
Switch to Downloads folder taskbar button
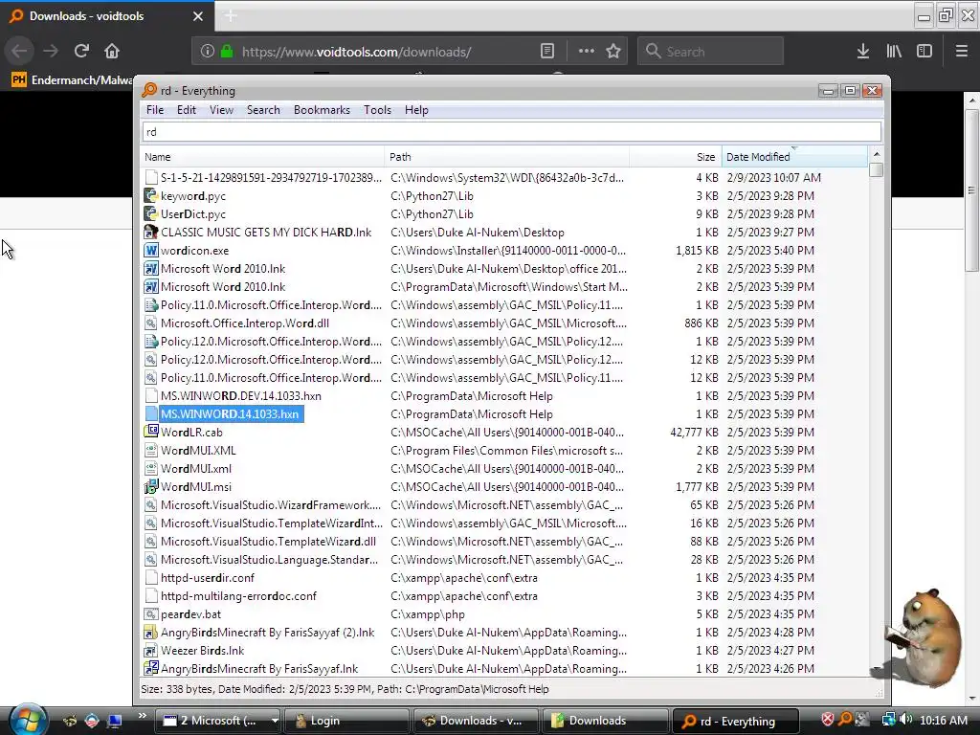pyautogui.click(x=605, y=721)
